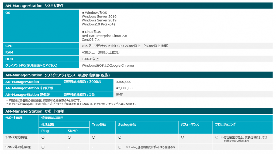Click the Trap受信 circle for SNMP対応機種
276x154 pixels.
click(94, 137)
